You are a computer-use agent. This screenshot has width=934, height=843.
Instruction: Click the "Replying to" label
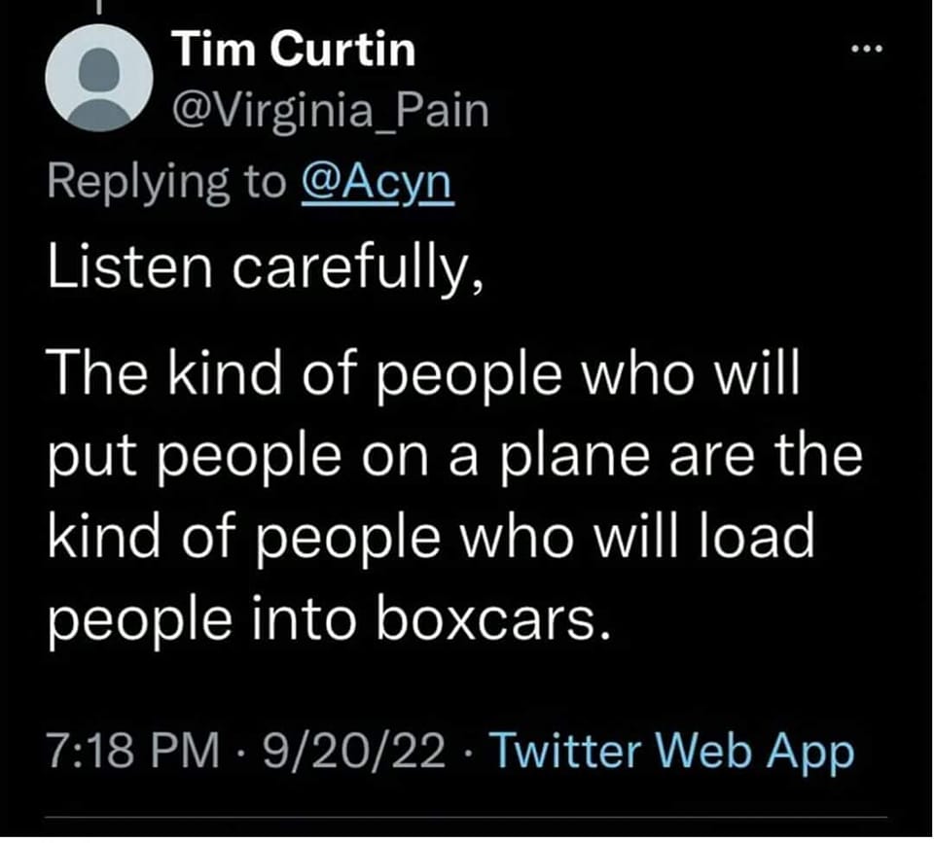tap(164, 180)
